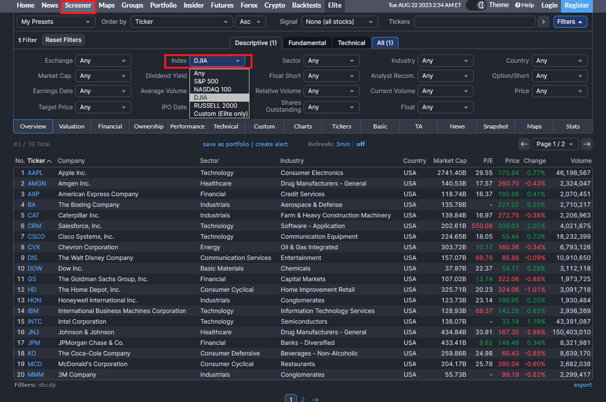Open the Country filter dropdown

click(x=560, y=61)
